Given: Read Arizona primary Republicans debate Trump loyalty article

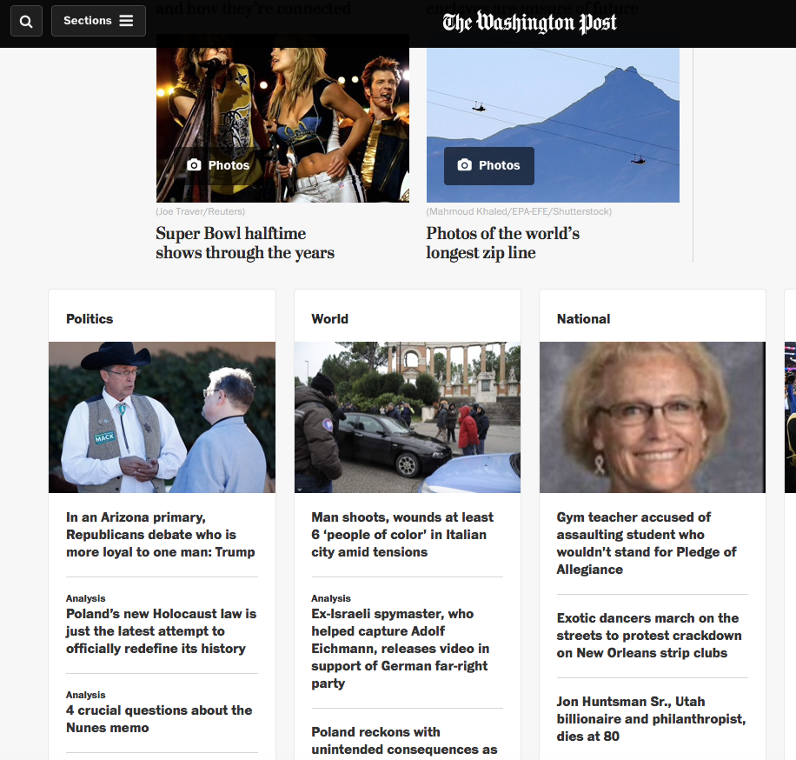Looking at the screenshot, I should point(161,535).
